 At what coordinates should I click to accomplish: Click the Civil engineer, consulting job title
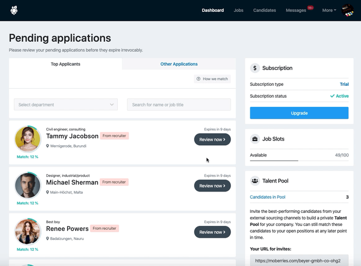tap(65, 129)
